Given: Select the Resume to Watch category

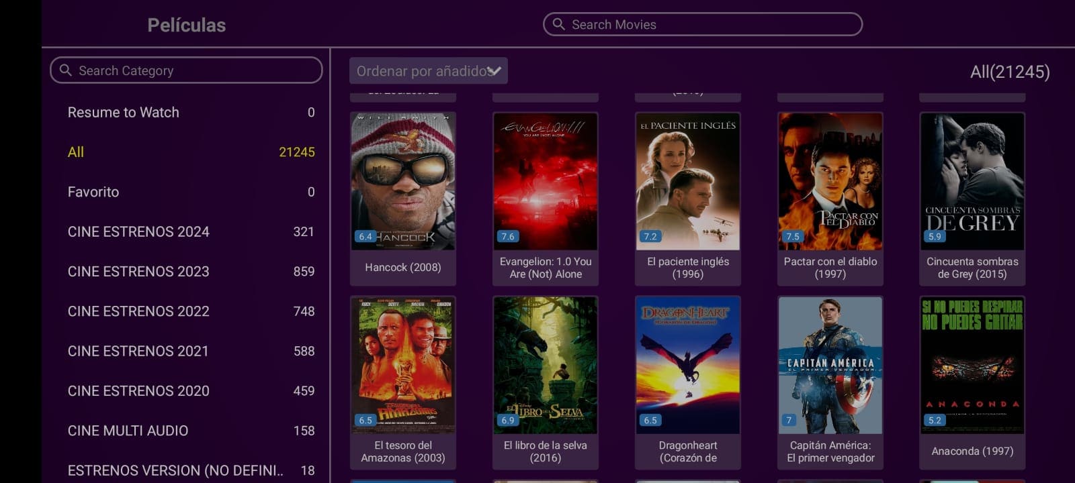Looking at the screenshot, I should (124, 113).
